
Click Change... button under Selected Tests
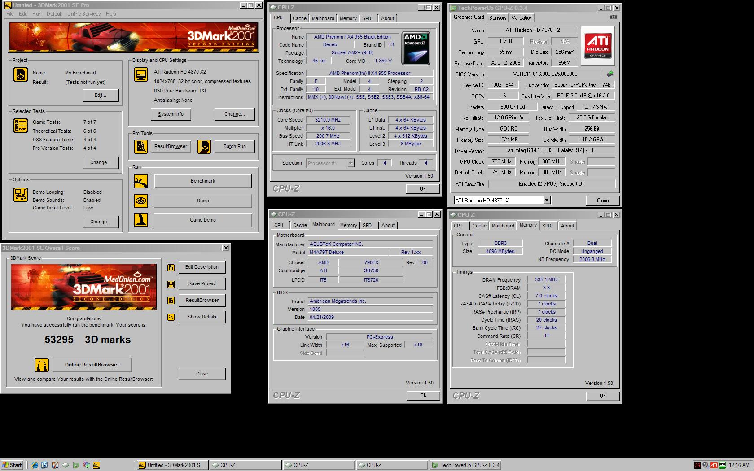(101, 163)
